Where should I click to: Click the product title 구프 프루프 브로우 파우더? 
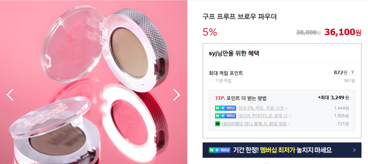click(x=240, y=17)
